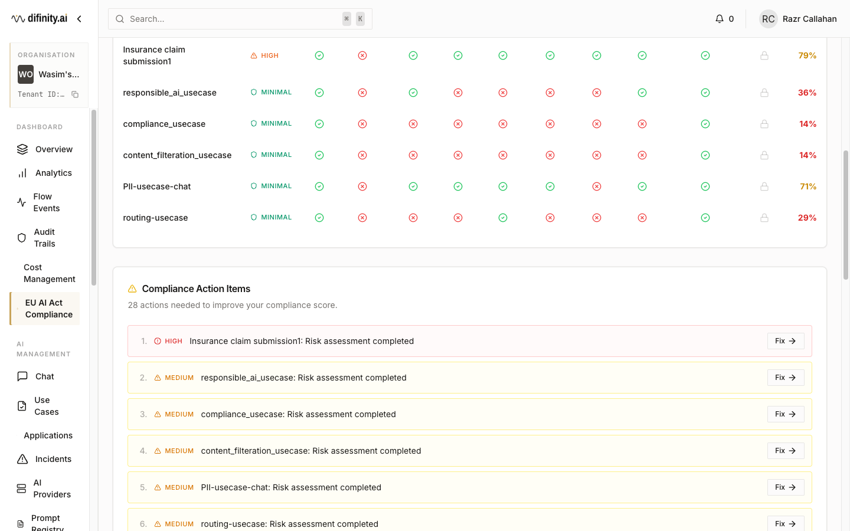Image resolution: width=850 pixels, height=531 pixels.
Task: Click the lock icon in compliance_usecase row
Action: [x=764, y=124]
